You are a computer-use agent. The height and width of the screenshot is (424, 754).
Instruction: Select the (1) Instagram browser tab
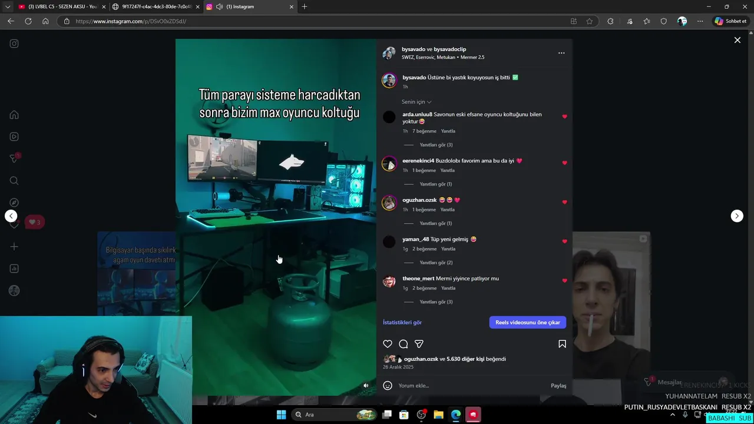[249, 6]
